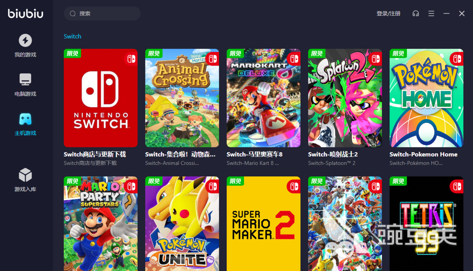Open the hamburger menu icon
Screen dimensions: 473x271
[431, 13]
